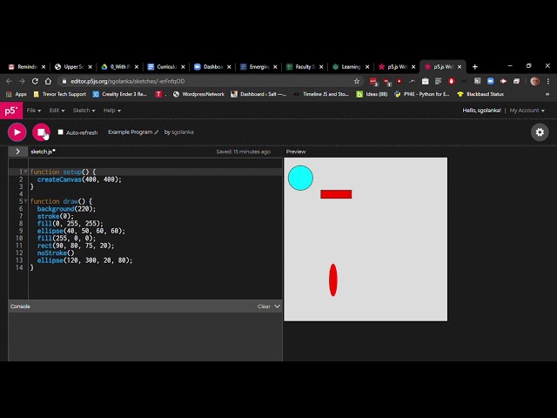Click the Chrome profile avatar
This screenshot has height=418, width=557.
click(534, 81)
